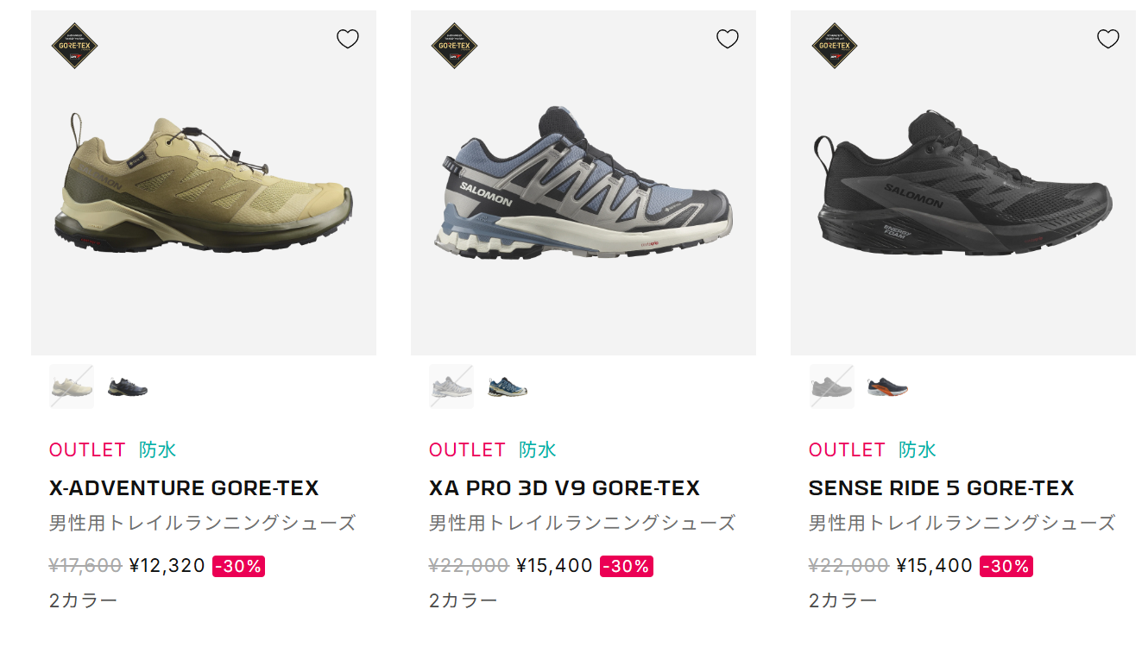
Task: Click OUTLET label above XA Pro 3D
Action: point(467,449)
